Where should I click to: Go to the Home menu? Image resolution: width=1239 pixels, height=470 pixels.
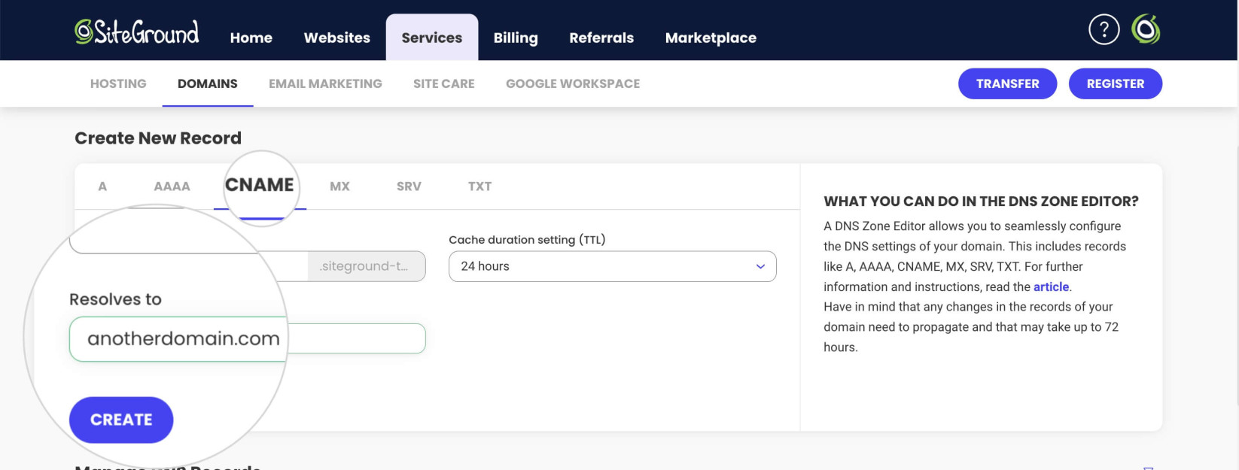click(x=251, y=38)
